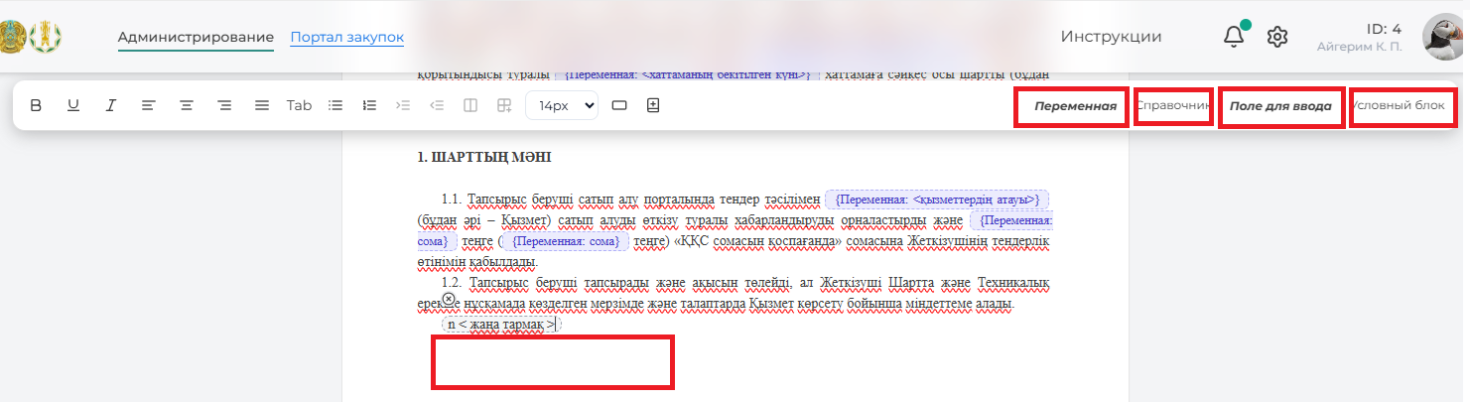
Task: Click the user profile avatar
Action: (x=1444, y=37)
